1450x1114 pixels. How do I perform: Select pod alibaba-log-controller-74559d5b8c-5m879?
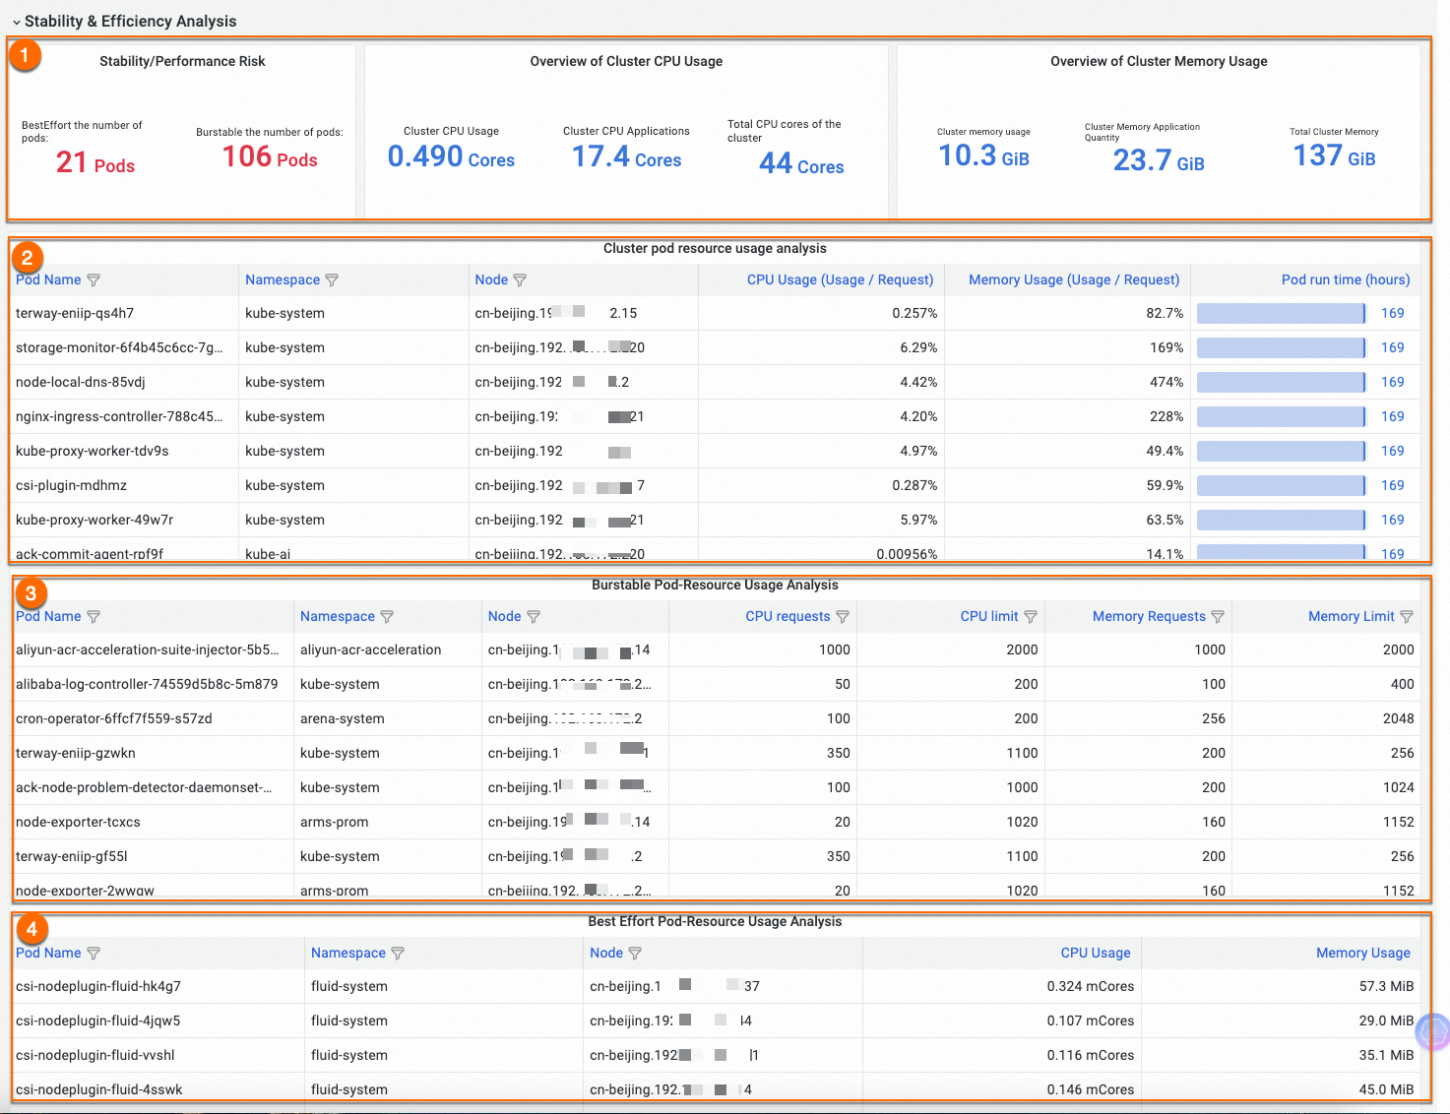coord(147,685)
